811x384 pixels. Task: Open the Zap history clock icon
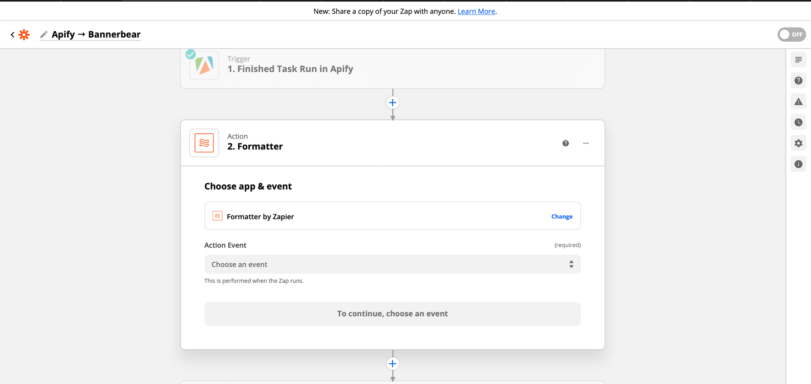[798, 122]
